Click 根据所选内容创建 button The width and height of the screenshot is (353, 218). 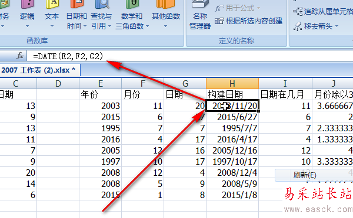click(x=248, y=21)
